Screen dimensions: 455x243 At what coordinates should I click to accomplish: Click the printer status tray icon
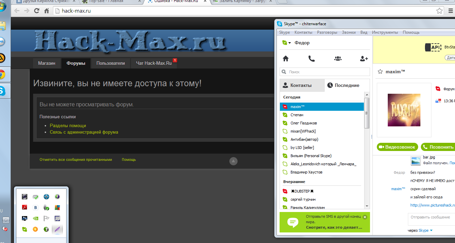35,197
